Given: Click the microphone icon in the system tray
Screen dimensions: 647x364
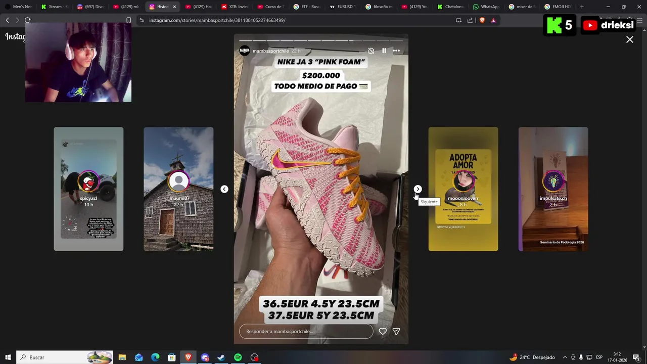Looking at the screenshot, I should click(x=581, y=357).
